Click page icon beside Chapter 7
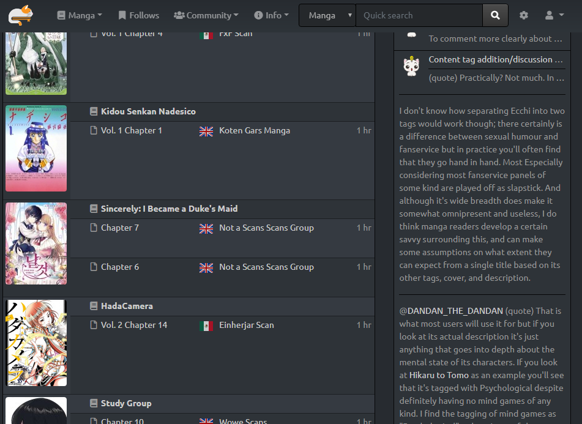This screenshot has height=424, width=582. 94,228
